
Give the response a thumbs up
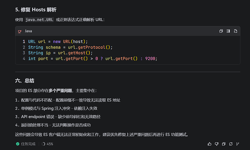[x=209, y=144]
